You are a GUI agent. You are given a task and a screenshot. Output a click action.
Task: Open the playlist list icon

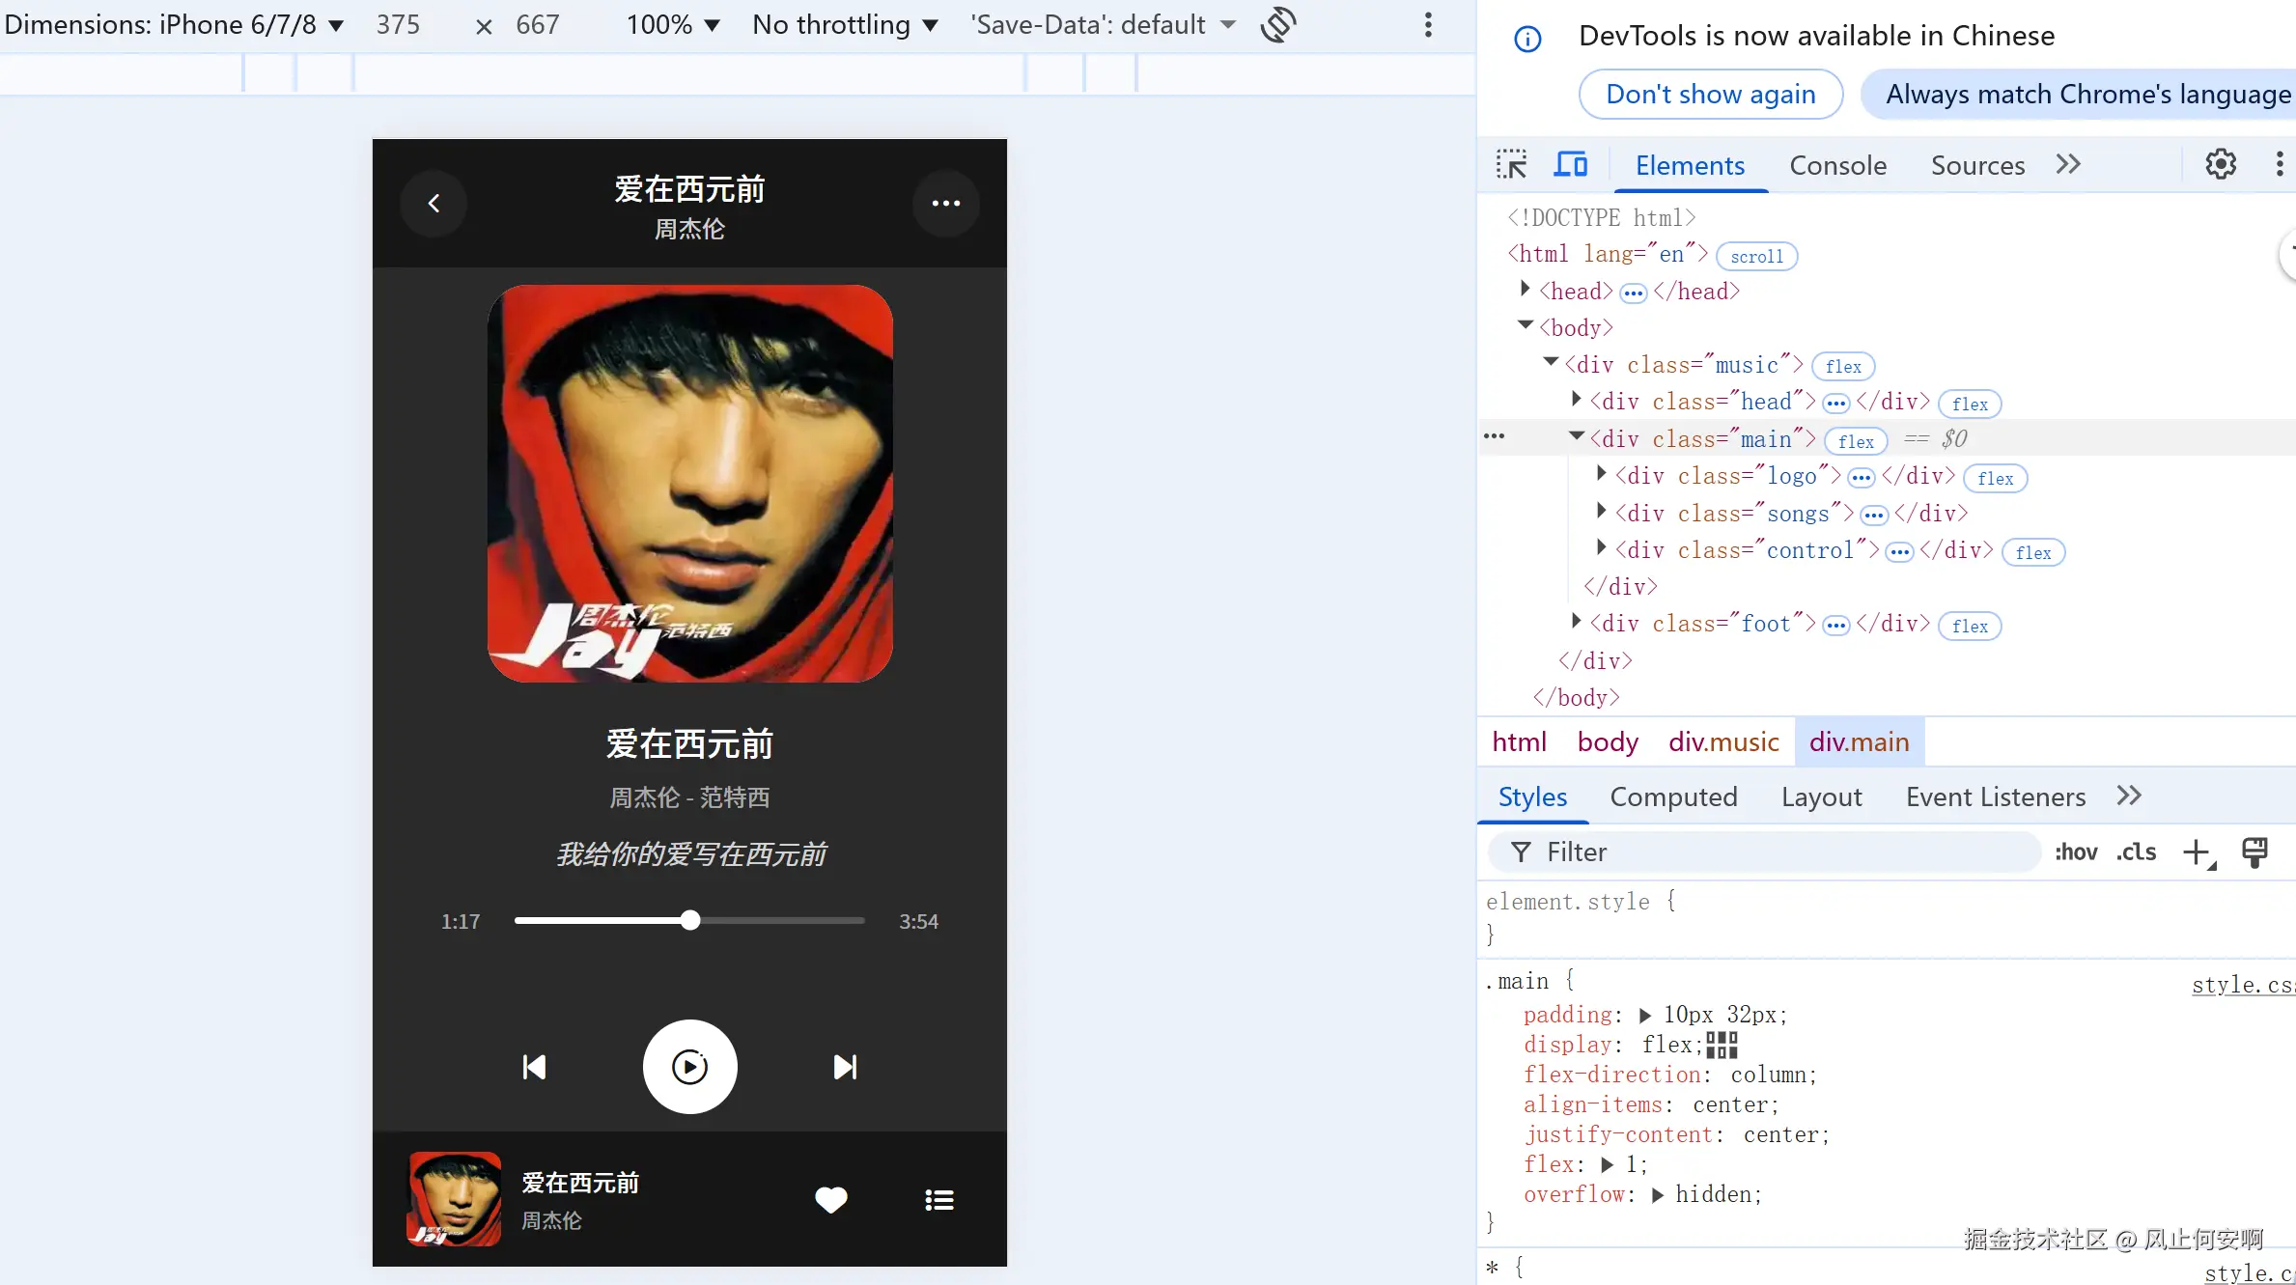coord(938,1200)
